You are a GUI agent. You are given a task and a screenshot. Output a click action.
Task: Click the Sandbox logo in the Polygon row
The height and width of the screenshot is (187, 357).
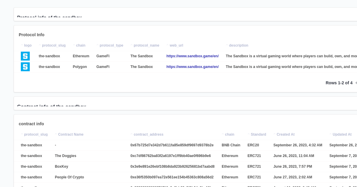tap(25, 67)
